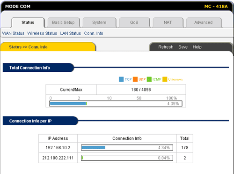Click the Total column header
The image size is (234, 174).
(185, 138)
